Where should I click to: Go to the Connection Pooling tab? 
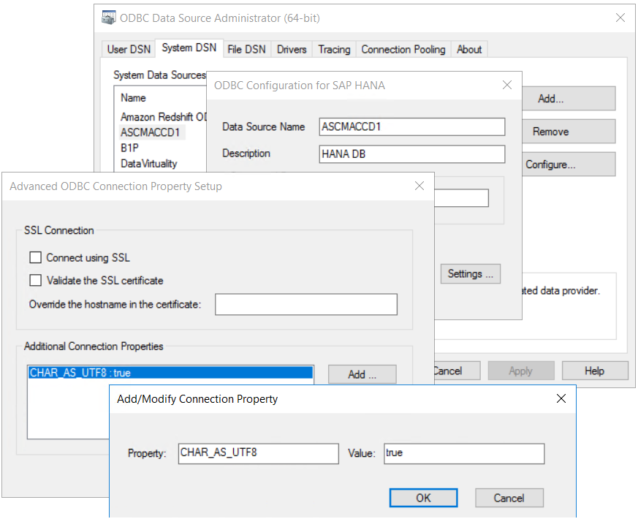403,49
